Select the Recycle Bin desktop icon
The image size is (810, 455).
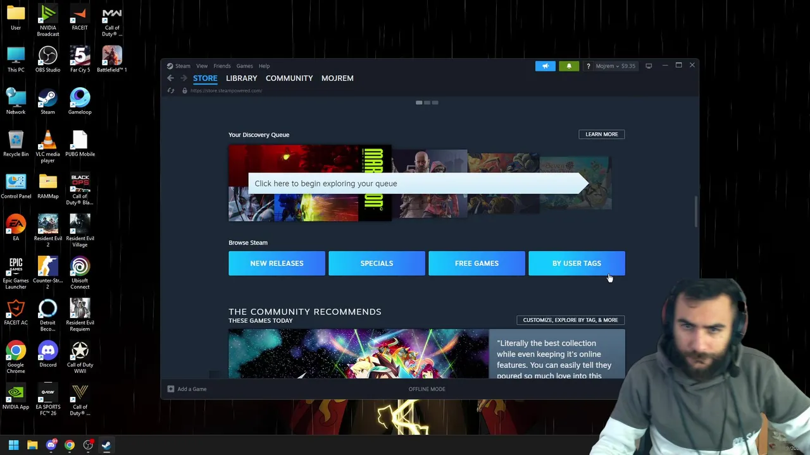pyautogui.click(x=16, y=143)
